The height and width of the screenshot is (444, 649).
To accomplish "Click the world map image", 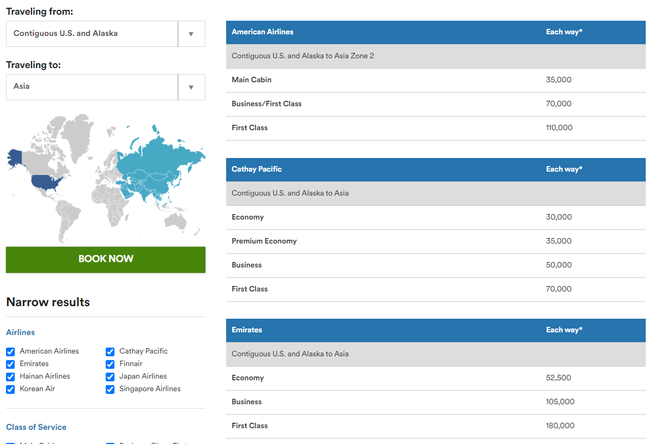I will point(106,178).
